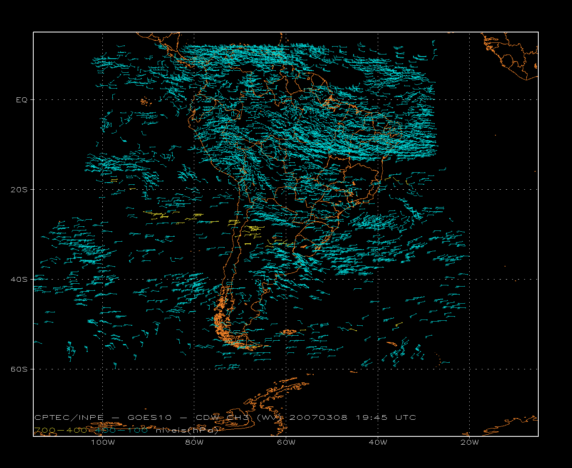Click the niveis(hPa) legend text
Screen dimensions: 572x468
(187, 430)
